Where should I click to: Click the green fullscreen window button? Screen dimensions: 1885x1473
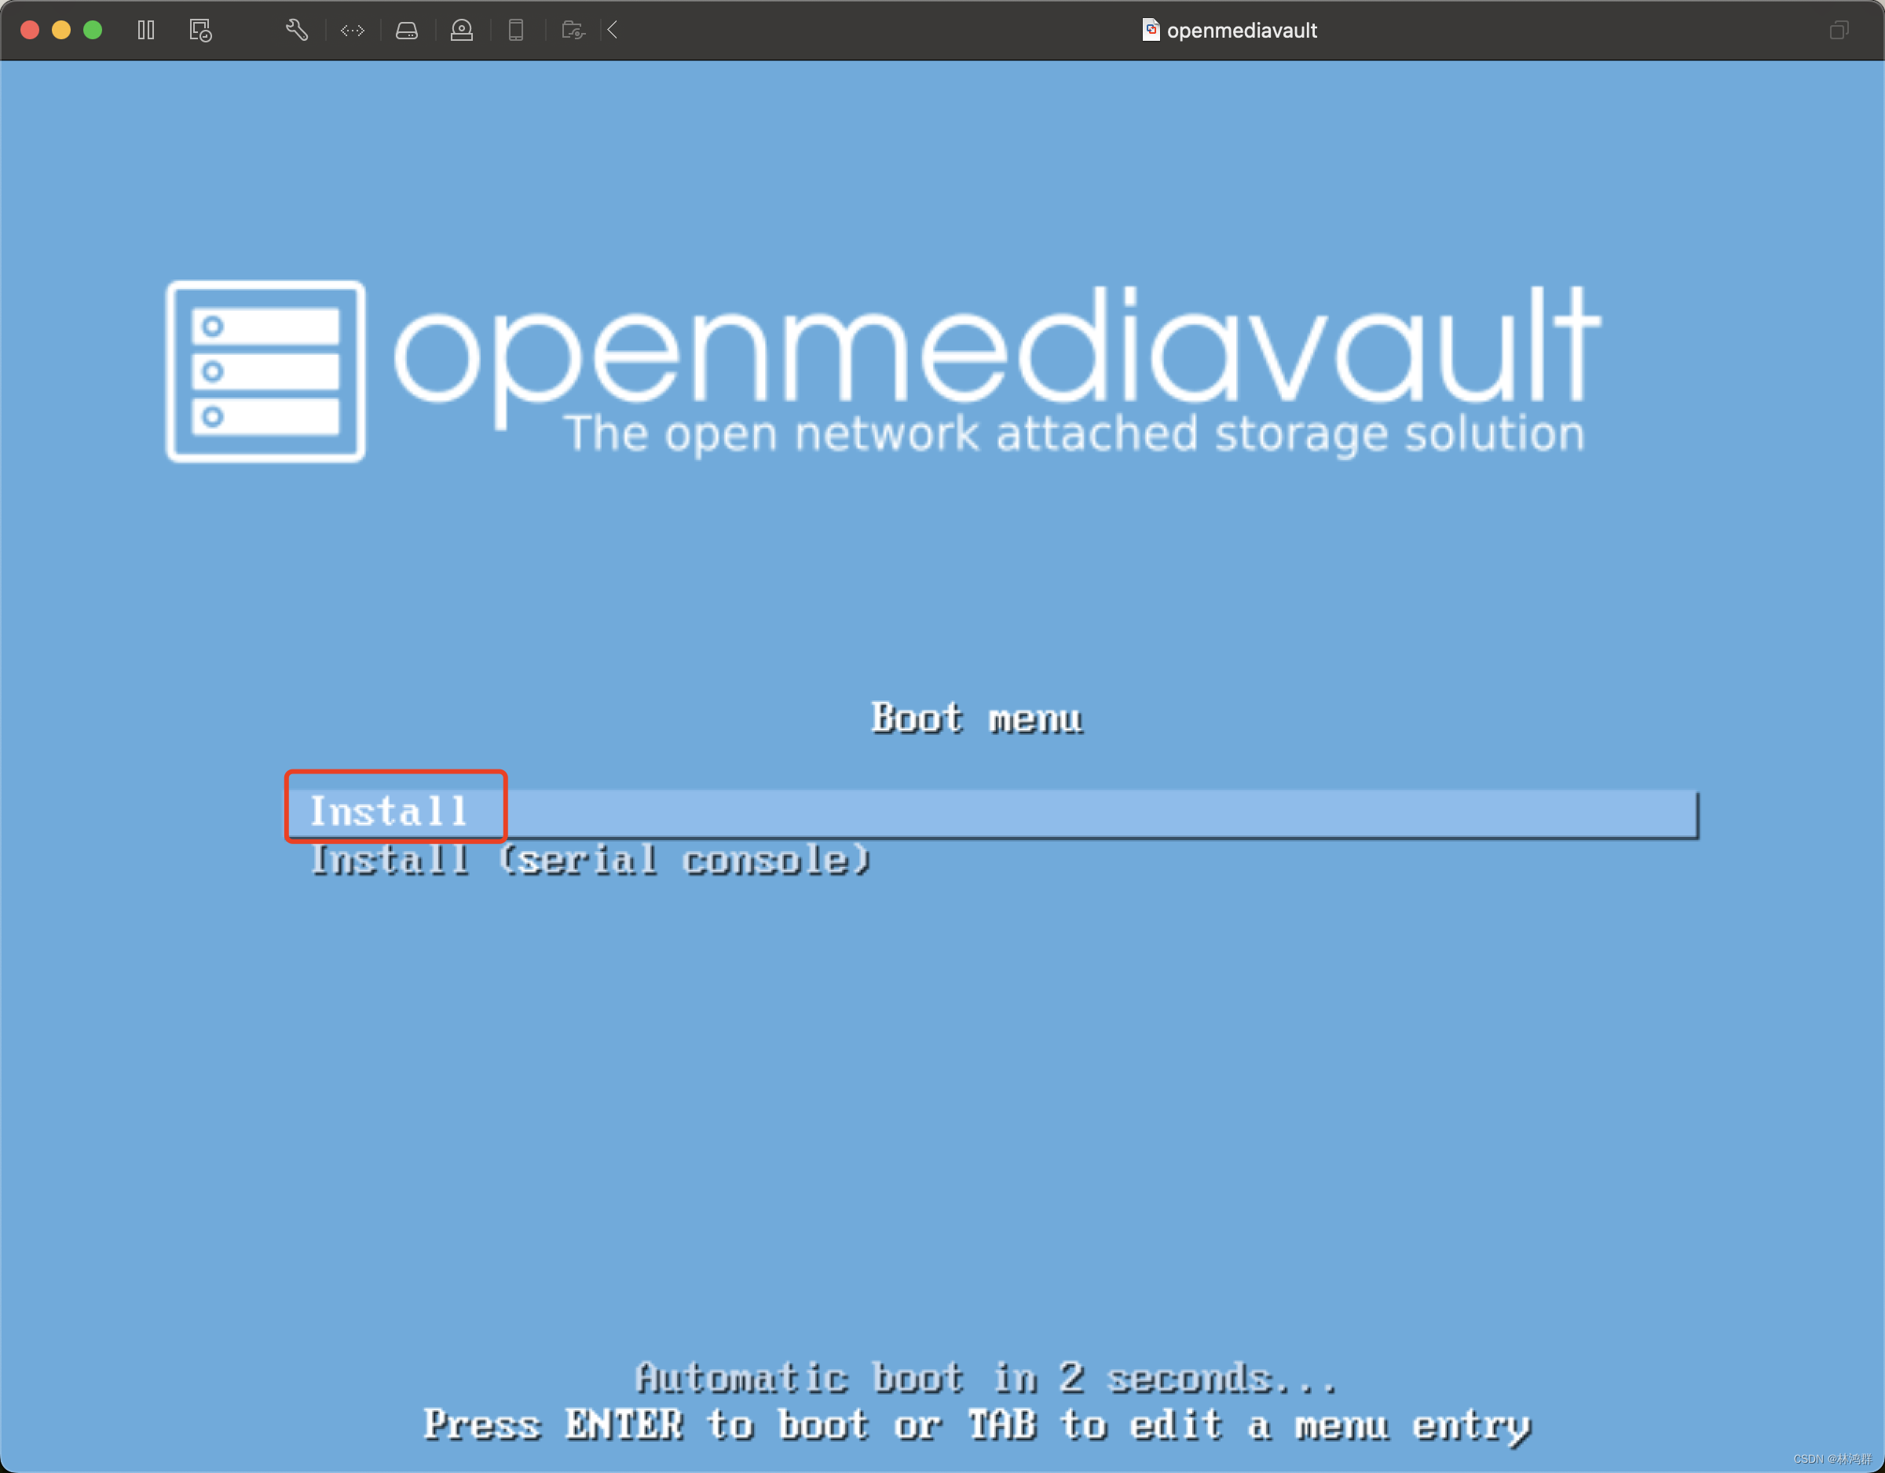93,30
